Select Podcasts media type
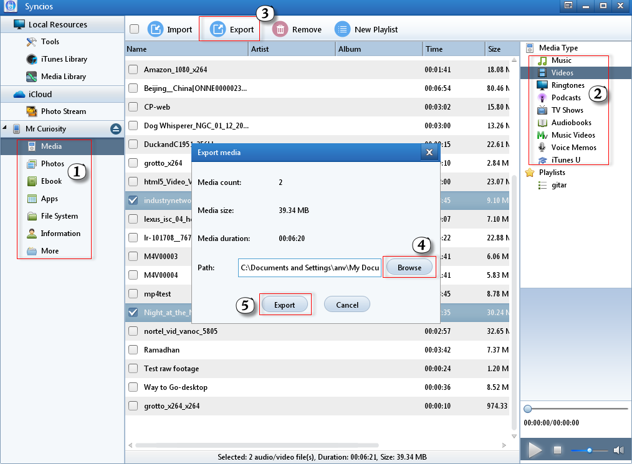Viewport: 632px width, 464px height. coord(566,98)
